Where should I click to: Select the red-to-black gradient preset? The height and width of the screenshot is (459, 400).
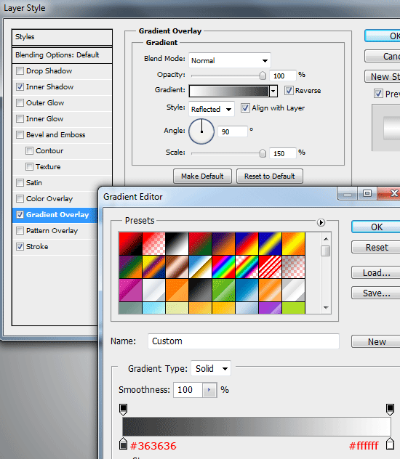coord(130,243)
